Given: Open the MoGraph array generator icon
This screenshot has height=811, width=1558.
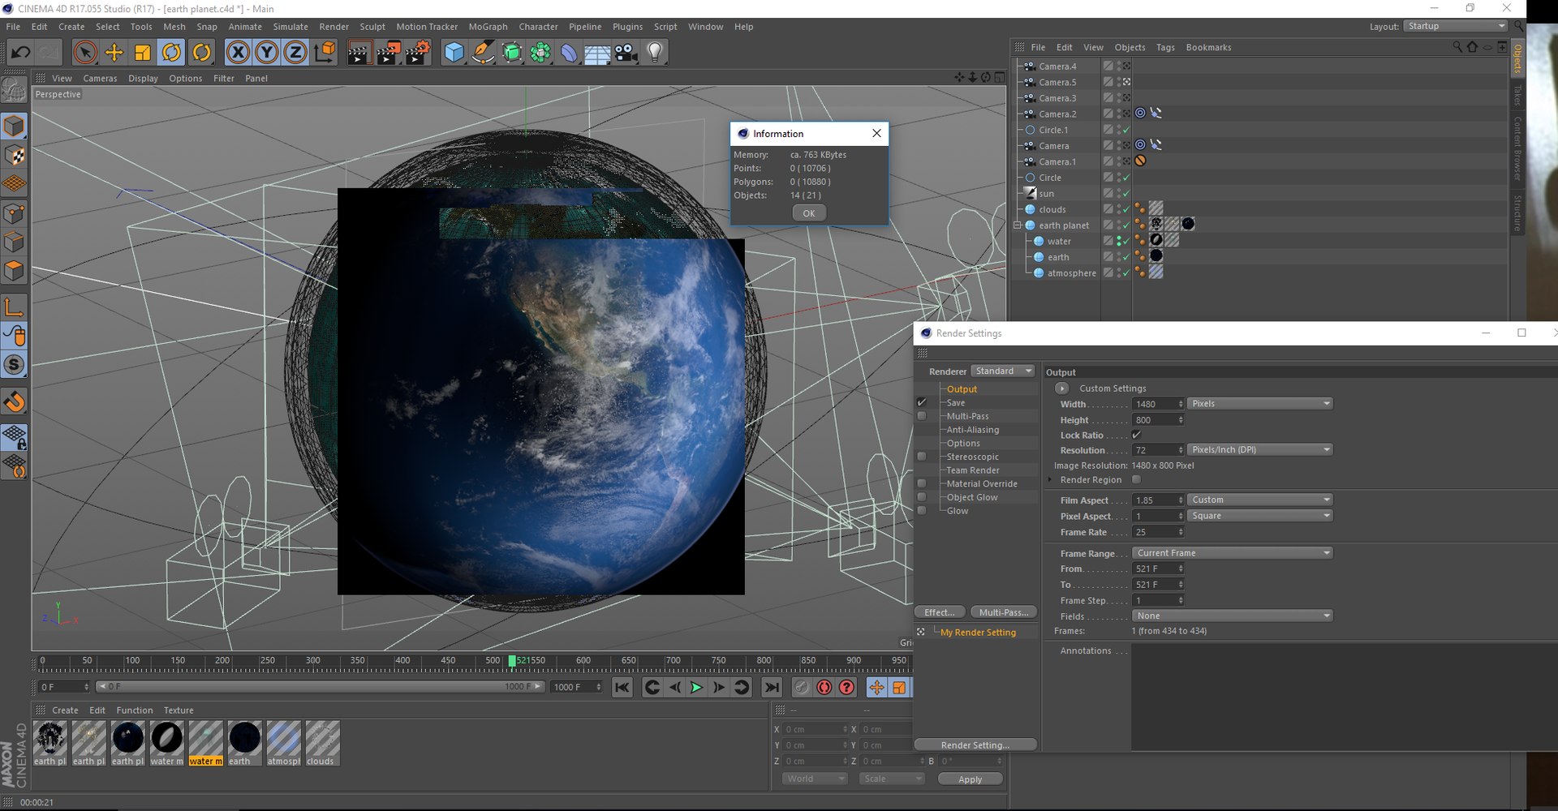Looking at the screenshot, I should point(540,53).
